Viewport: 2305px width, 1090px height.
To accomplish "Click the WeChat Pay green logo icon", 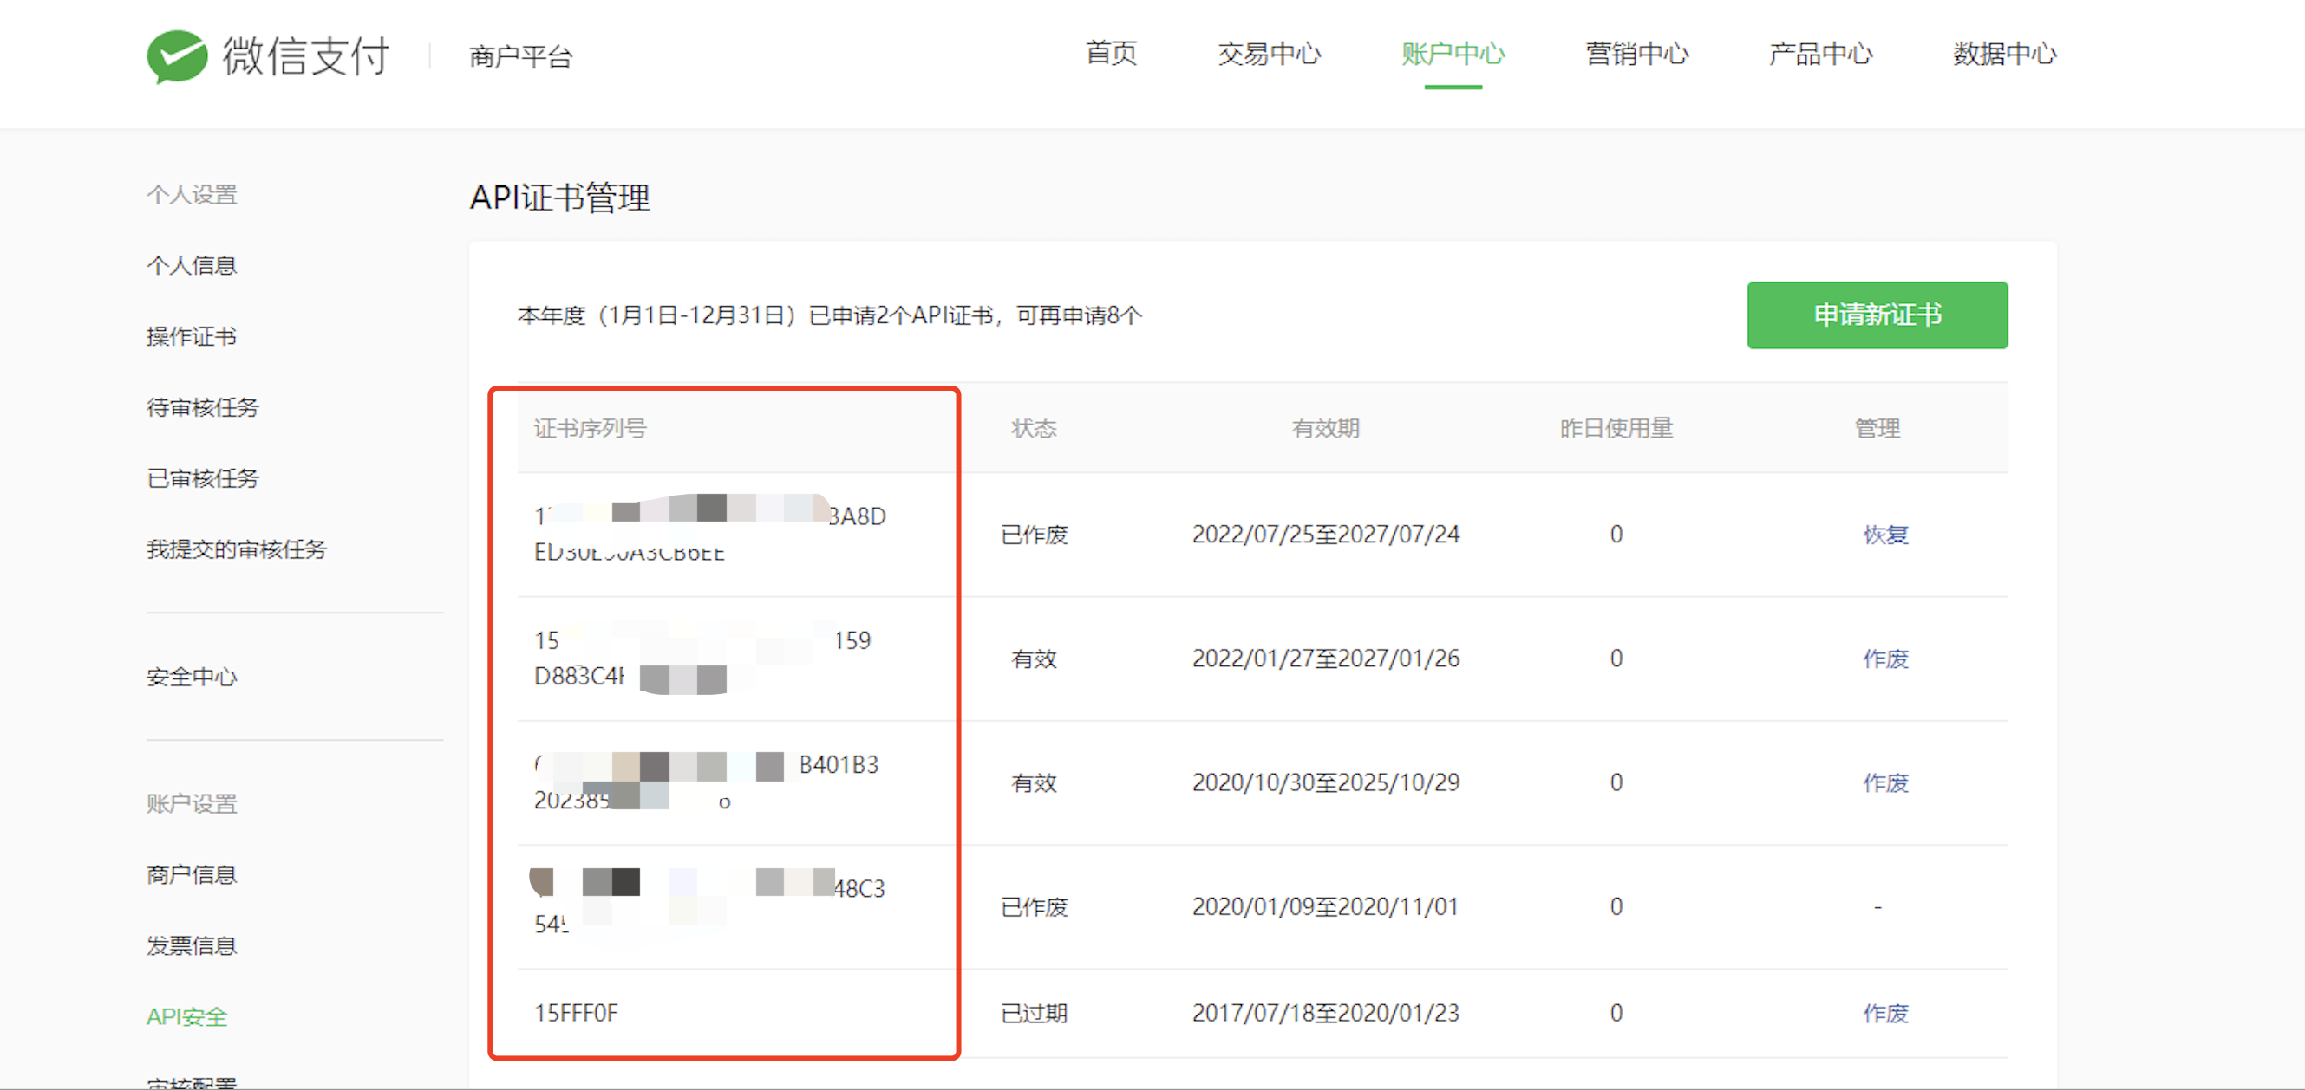I will (177, 55).
